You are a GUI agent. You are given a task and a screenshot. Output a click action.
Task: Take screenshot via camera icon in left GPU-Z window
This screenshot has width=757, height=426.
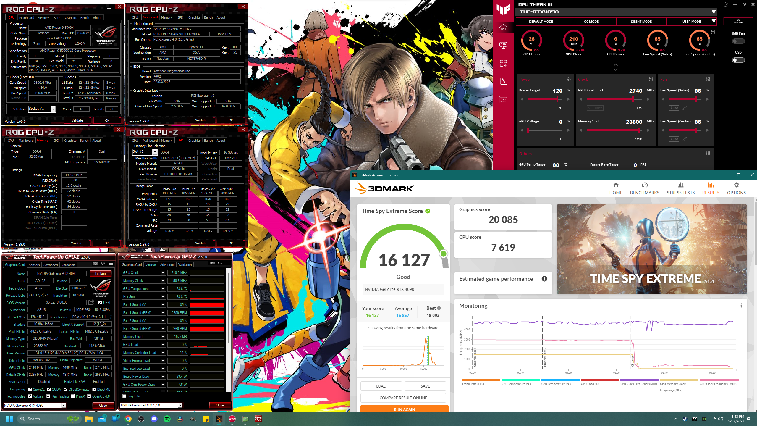pos(95,263)
